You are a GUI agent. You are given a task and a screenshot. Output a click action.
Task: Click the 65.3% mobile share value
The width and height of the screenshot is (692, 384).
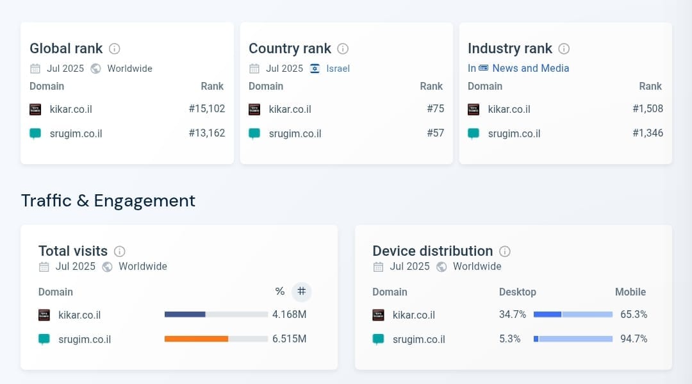634,314
